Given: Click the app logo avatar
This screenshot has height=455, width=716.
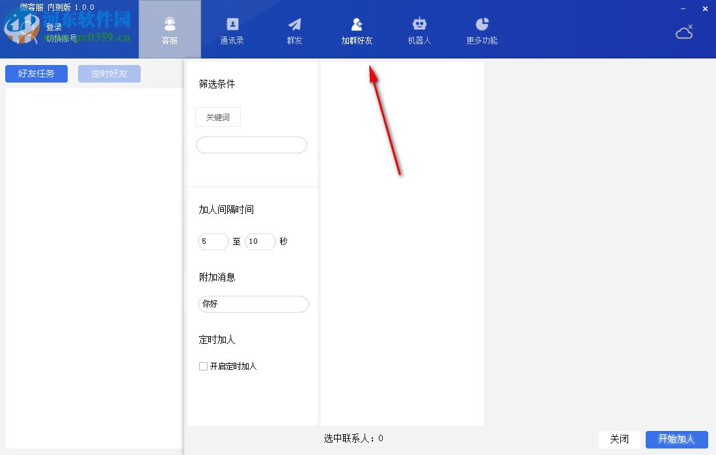Looking at the screenshot, I should [x=22, y=27].
